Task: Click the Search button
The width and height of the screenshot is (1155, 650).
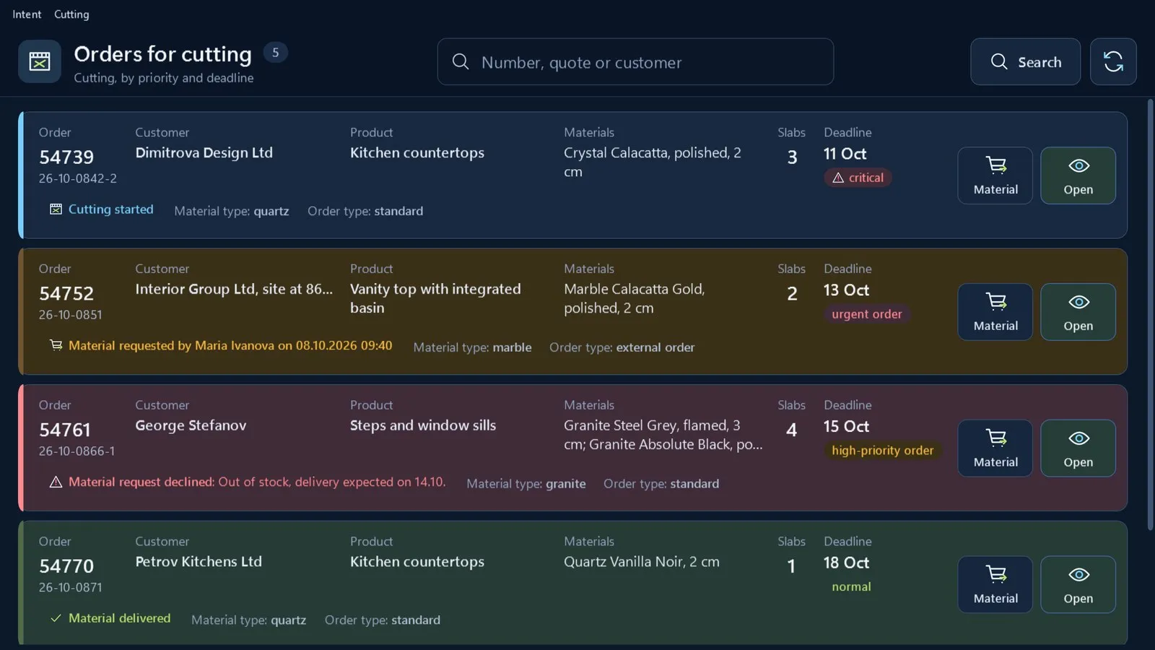Action: tap(1025, 61)
